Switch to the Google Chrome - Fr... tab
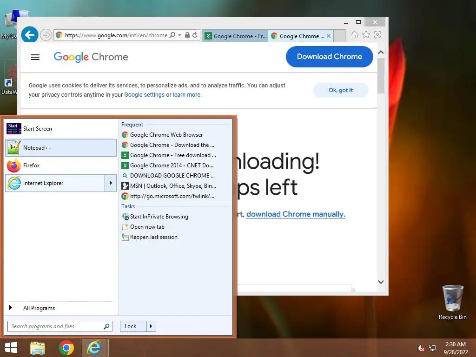Viewport: 476px width, 357px height. pos(235,36)
